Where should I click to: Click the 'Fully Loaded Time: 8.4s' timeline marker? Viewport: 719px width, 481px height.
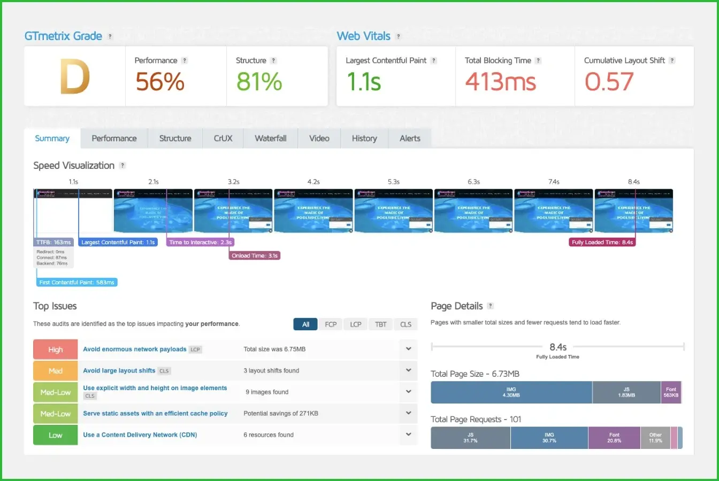(x=602, y=242)
